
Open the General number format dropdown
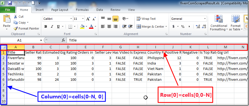tap(205, 19)
